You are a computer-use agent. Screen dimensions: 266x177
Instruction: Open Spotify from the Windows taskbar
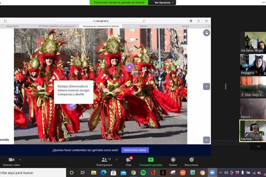[143, 173]
